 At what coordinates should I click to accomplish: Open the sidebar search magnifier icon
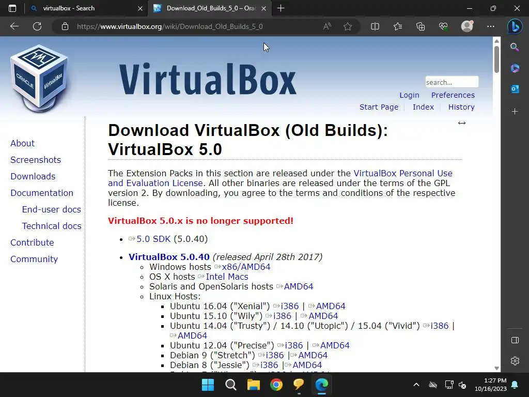point(515,47)
